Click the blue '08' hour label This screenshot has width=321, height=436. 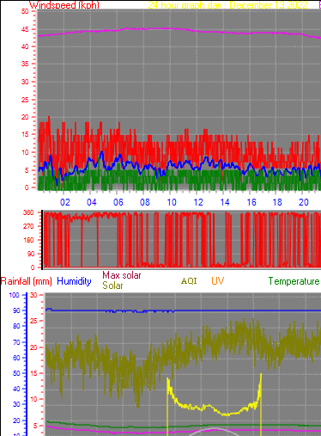145,202
